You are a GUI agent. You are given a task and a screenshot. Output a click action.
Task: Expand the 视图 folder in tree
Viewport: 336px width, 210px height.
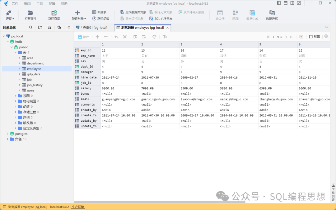coord(16,96)
